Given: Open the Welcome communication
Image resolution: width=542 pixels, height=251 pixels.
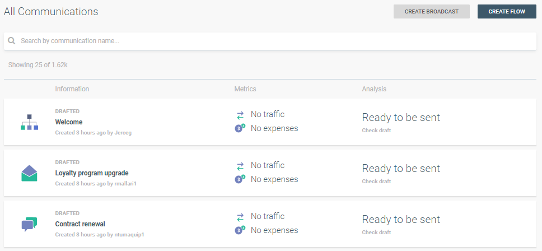Looking at the screenshot, I should (x=69, y=122).
